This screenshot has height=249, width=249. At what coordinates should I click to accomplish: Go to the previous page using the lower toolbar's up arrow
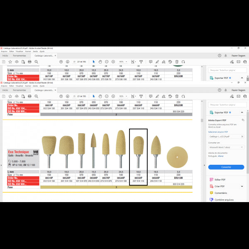tap(61, 96)
